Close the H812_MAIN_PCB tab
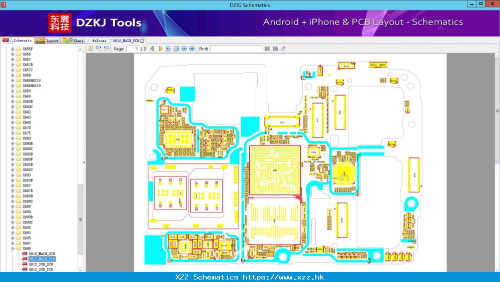Viewport: 500px width, 282px height. click(142, 41)
